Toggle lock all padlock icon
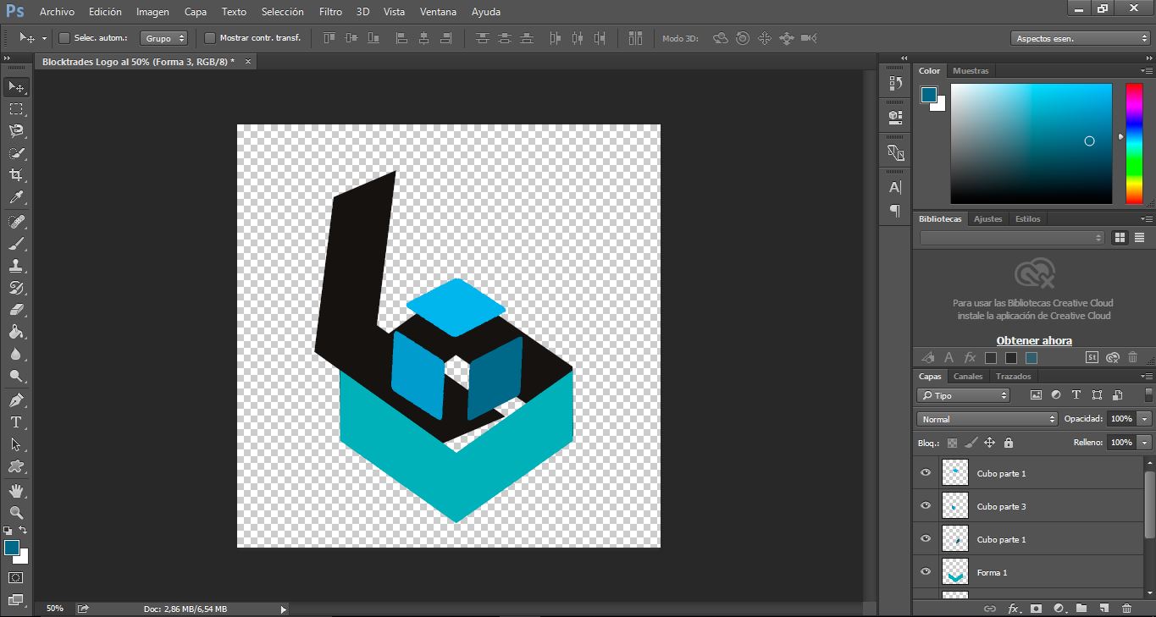 [x=1008, y=443]
